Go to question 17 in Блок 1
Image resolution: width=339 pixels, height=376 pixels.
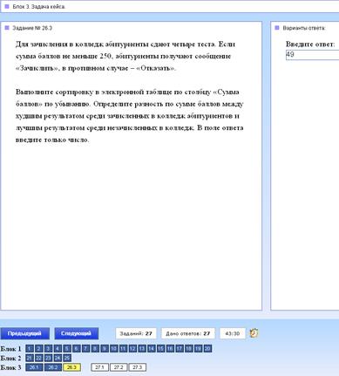coord(180,349)
